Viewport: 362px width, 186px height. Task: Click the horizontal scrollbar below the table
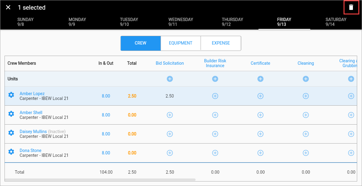pyautogui.click(x=100, y=180)
